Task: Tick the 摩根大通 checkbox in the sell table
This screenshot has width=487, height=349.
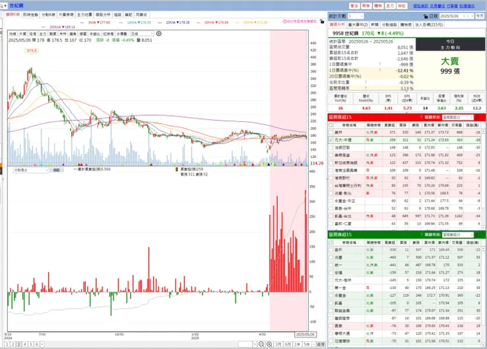Action: click(x=331, y=333)
